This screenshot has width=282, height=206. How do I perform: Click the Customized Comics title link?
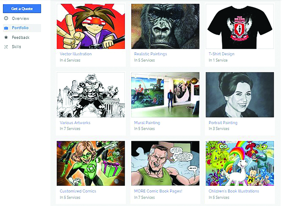(78, 191)
